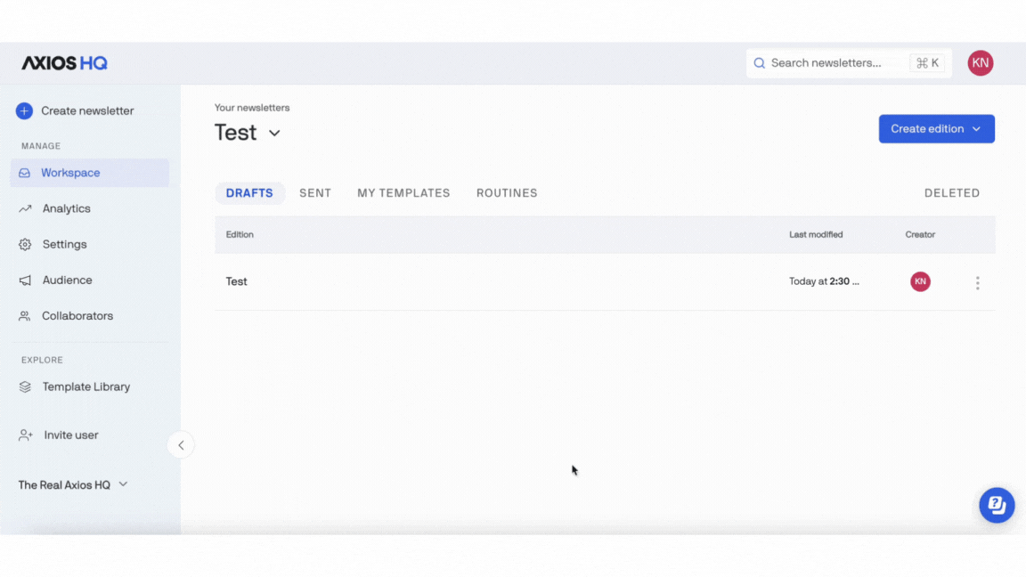Click the Edition column header

240,234
